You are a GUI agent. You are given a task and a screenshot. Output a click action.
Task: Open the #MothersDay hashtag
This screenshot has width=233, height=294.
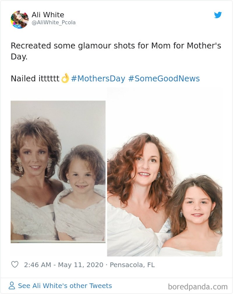[x=98, y=79]
